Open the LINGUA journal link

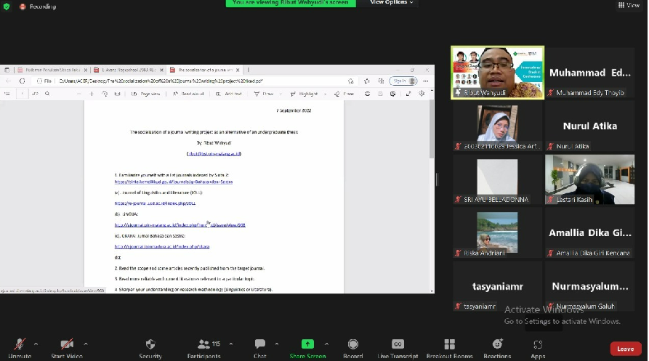[180, 225]
